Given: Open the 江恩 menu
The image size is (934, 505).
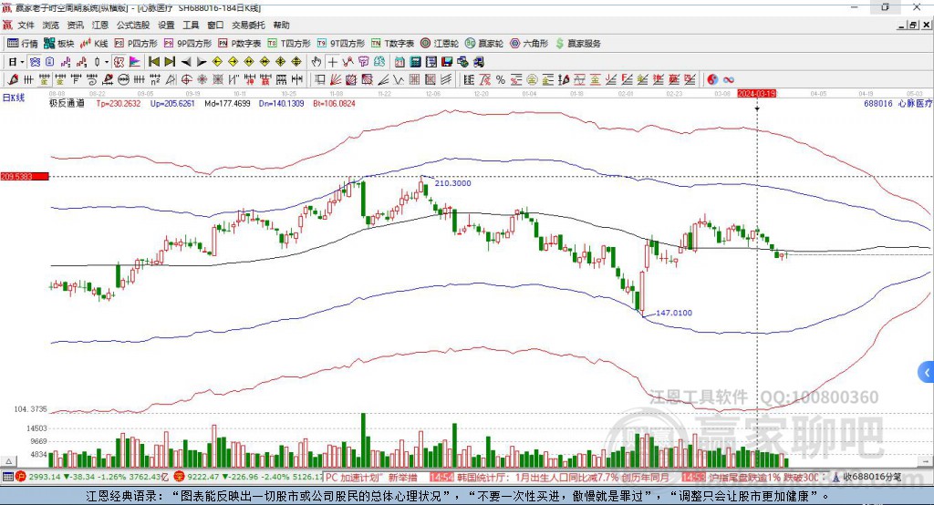Looking at the screenshot, I should tap(100, 25).
